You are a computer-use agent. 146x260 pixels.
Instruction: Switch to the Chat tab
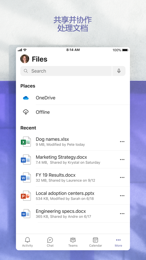pyautogui.click(x=50, y=242)
